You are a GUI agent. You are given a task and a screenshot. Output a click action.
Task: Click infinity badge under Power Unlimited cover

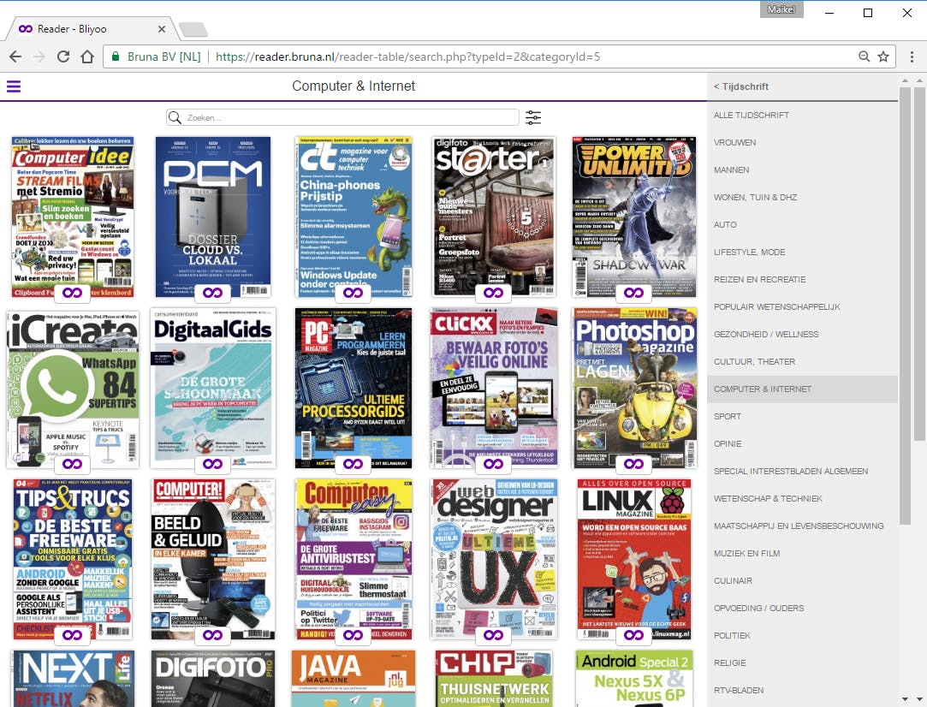coord(633,292)
